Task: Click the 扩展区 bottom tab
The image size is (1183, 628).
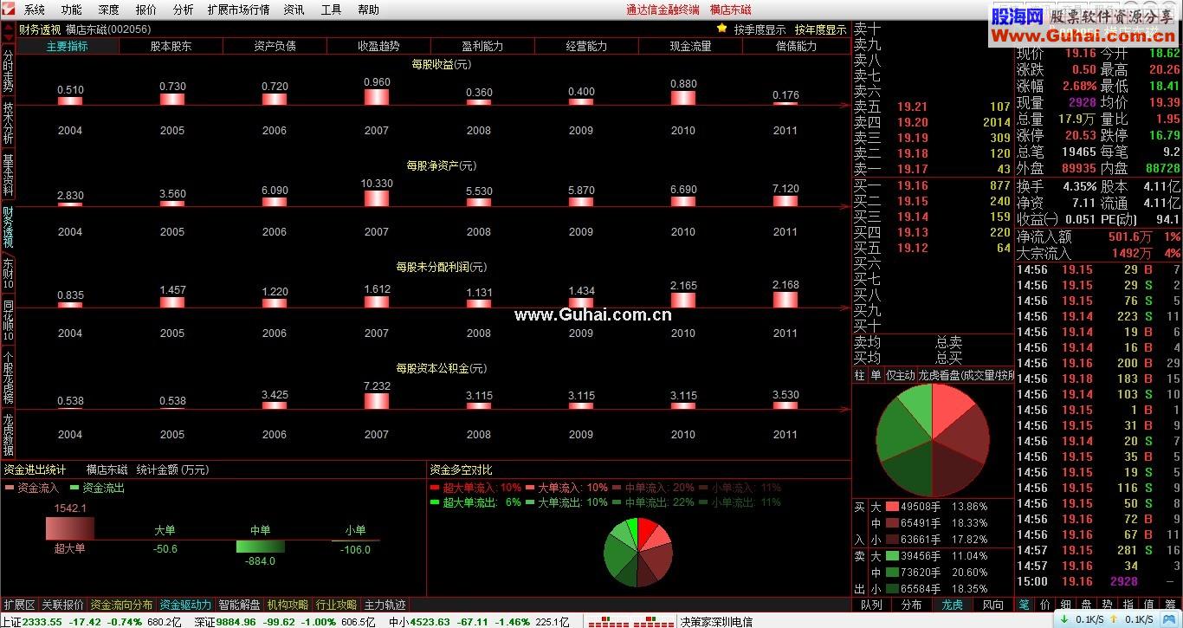Action: 19,605
